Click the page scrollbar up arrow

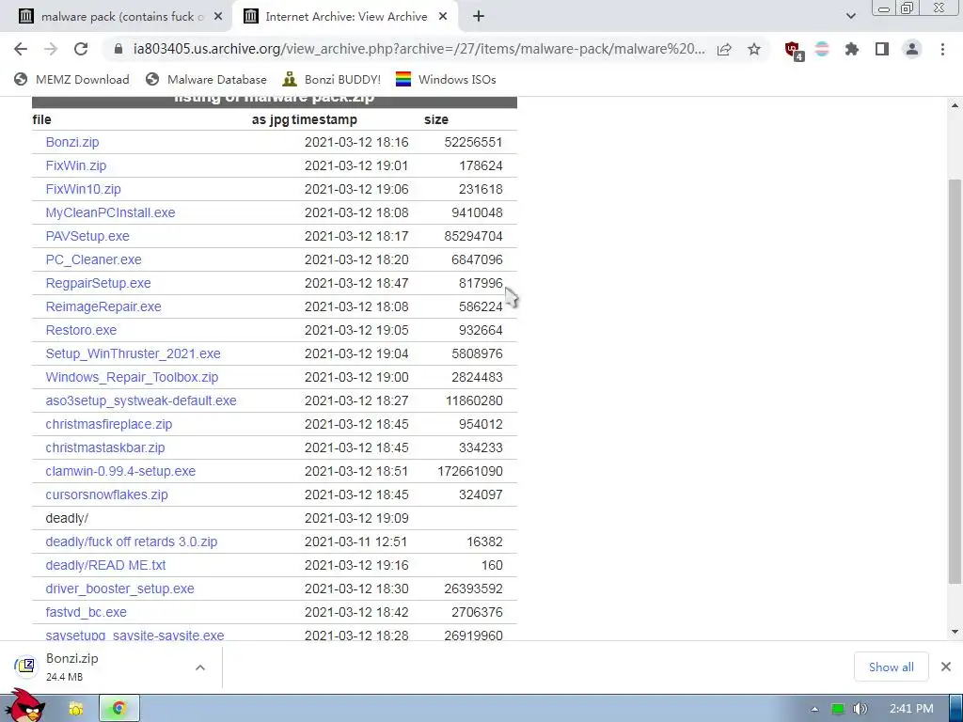click(x=955, y=105)
